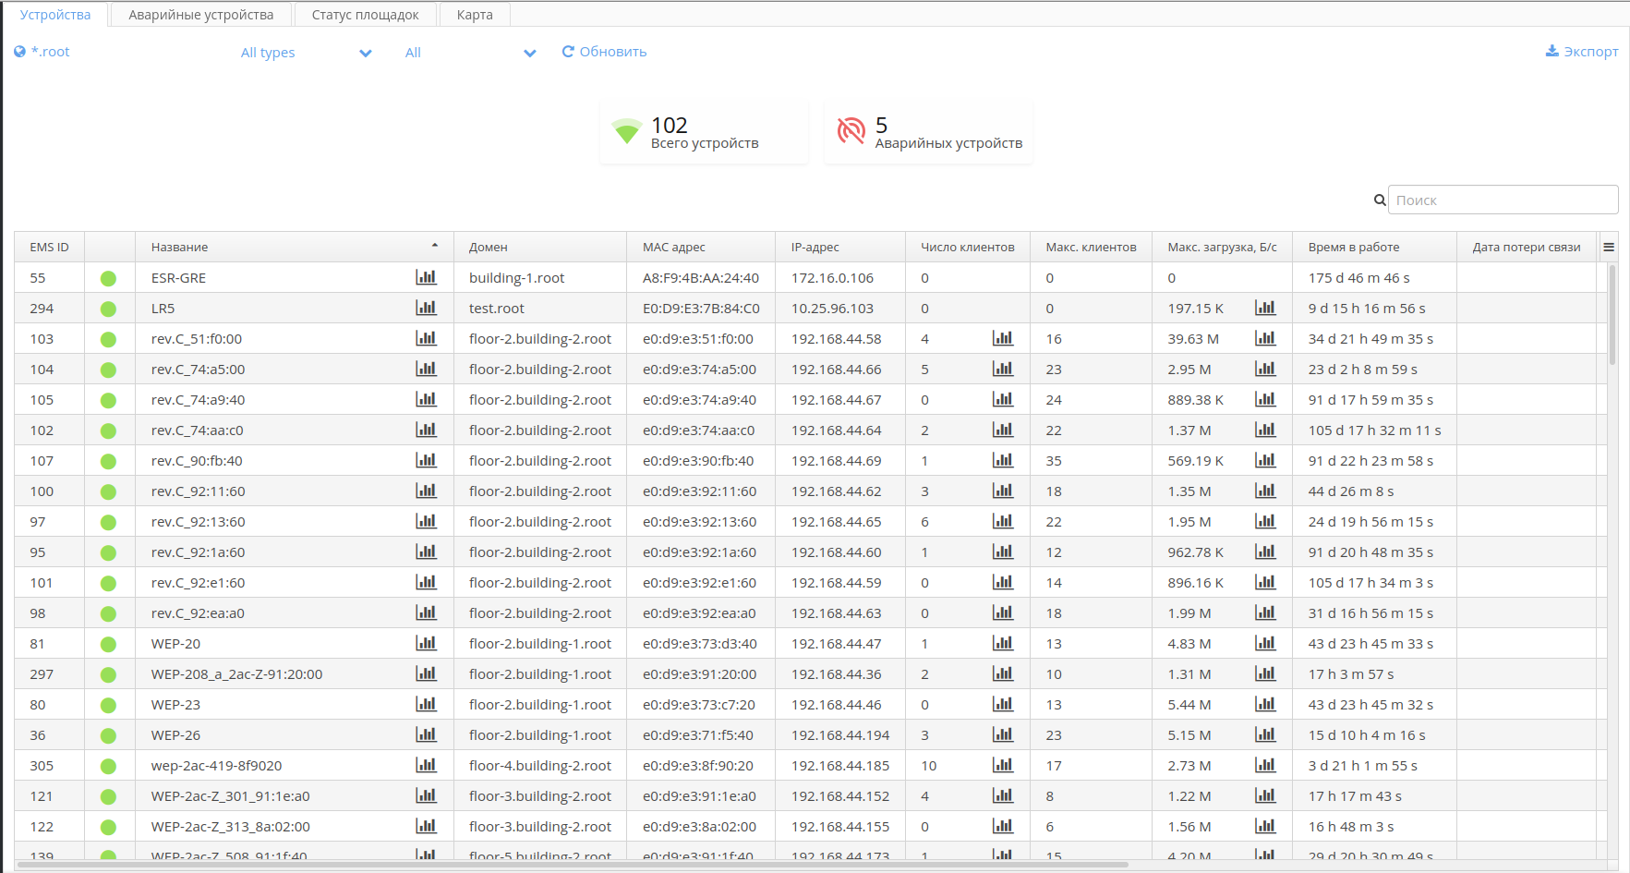
Task: Select max load value 197.15 K
Action: (1196, 309)
